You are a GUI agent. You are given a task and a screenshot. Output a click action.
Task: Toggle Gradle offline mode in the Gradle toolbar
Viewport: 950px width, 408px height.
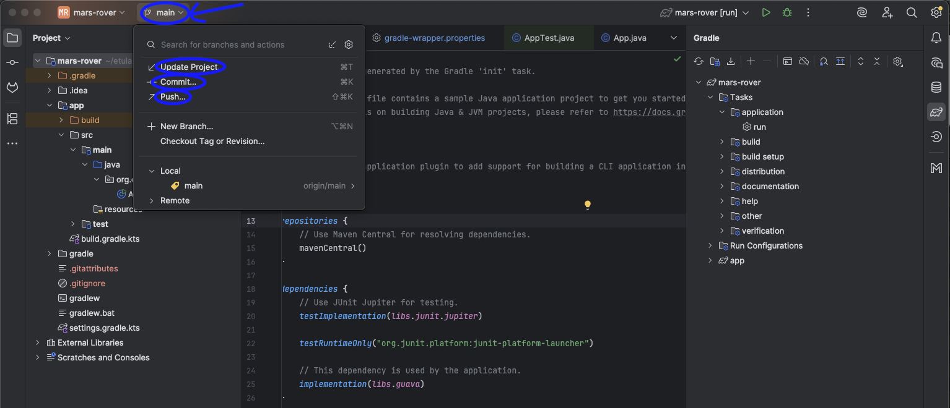[804, 61]
